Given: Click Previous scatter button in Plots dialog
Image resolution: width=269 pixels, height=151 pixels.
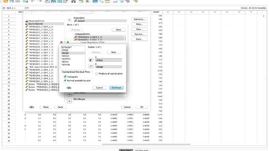Looking at the screenshot, I should [96, 52].
